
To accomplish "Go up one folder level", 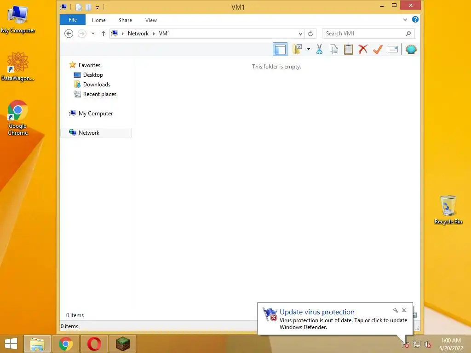I will point(103,34).
